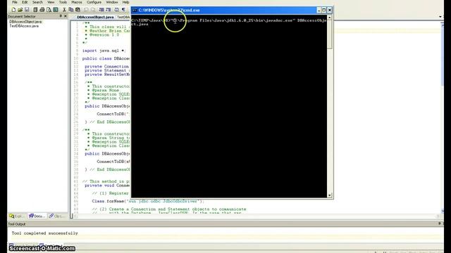451x253 pixels.
Task: Click the Redo arrow icon
Action: tap(92, 10)
